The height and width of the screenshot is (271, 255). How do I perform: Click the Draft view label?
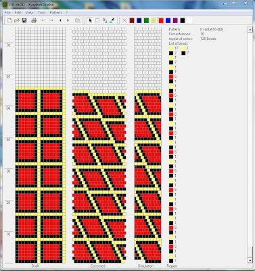[35, 266]
